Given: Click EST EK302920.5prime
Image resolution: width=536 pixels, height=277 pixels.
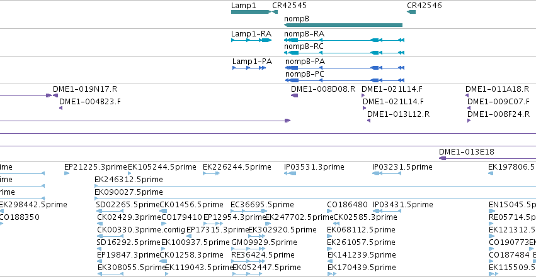Looking at the screenshot, I should (257, 236).
